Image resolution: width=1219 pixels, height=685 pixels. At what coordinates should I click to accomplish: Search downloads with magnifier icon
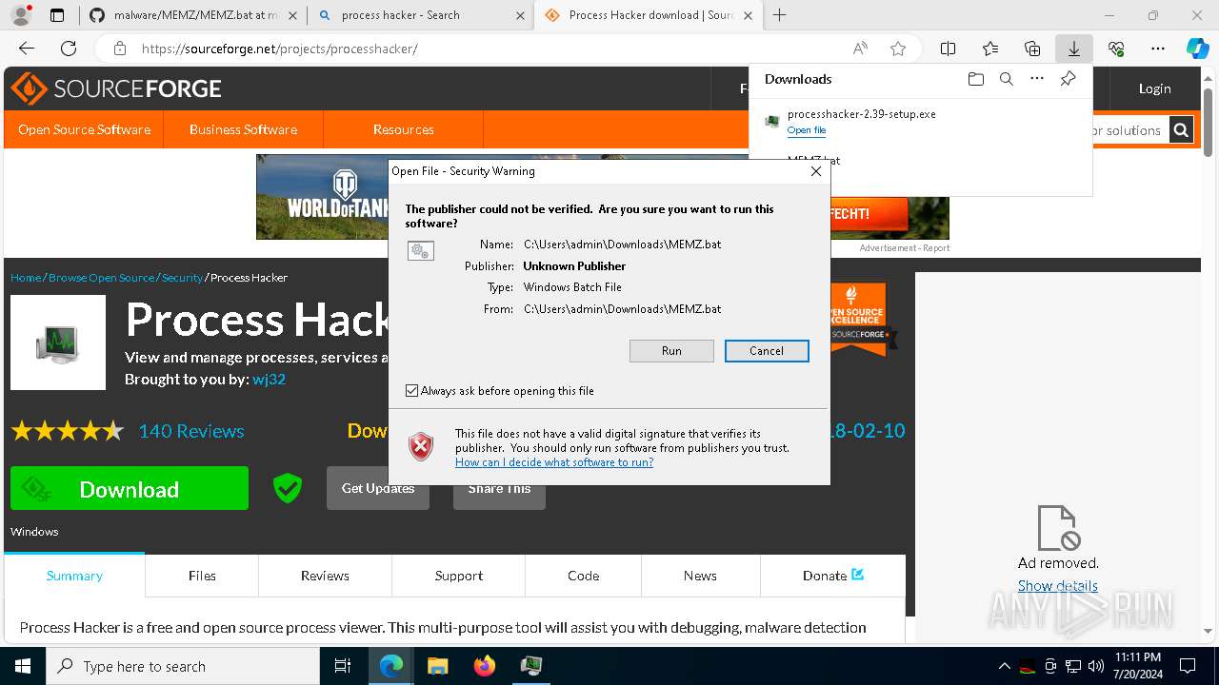[1007, 79]
